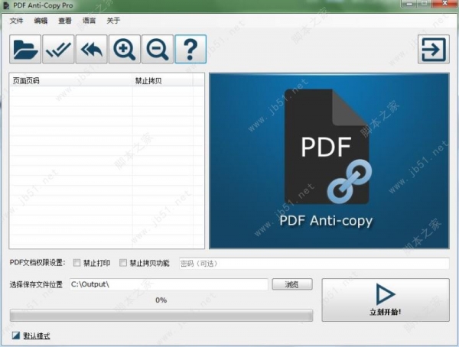The image size is (459, 347).
Task: Enable the 禁止拷贝功能 checkbox
Action: [123, 263]
